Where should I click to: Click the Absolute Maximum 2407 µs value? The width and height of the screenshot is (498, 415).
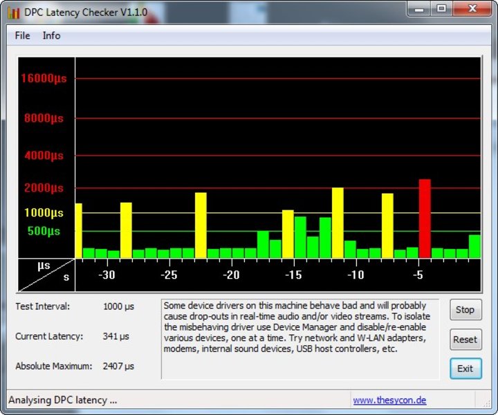click(x=118, y=366)
